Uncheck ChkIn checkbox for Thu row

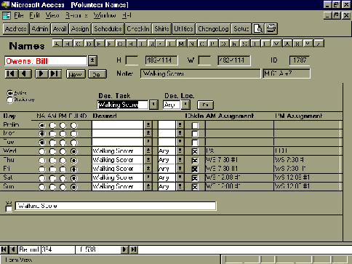tap(195, 161)
